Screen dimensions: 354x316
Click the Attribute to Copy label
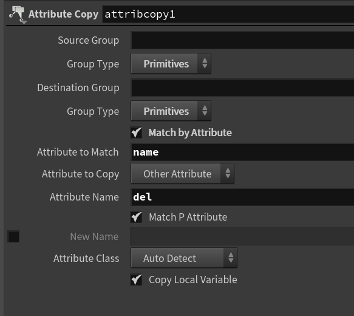pyautogui.click(x=80, y=174)
